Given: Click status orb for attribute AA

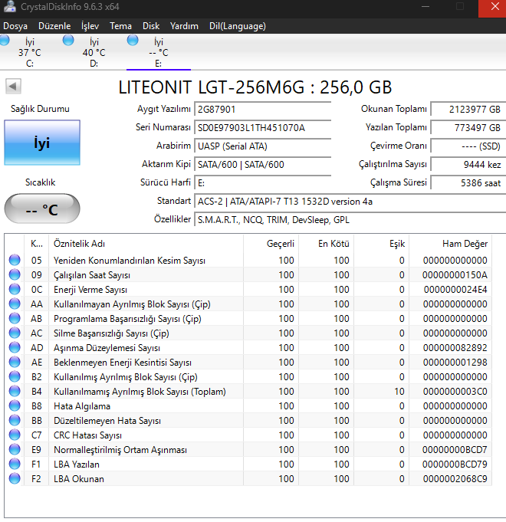Looking at the screenshot, I should (15, 304).
